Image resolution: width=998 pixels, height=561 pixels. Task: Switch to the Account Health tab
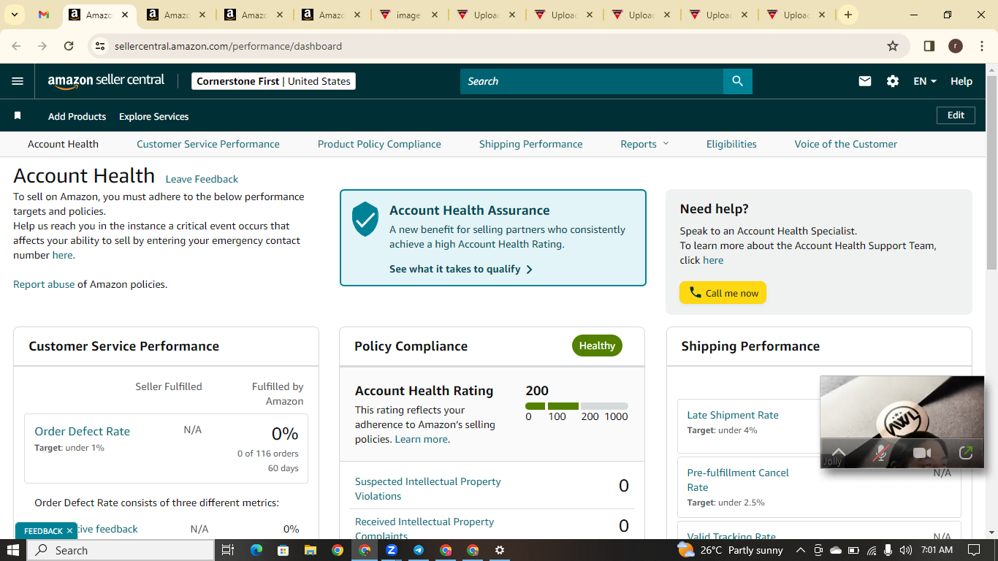pyautogui.click(x=63, y=144)
